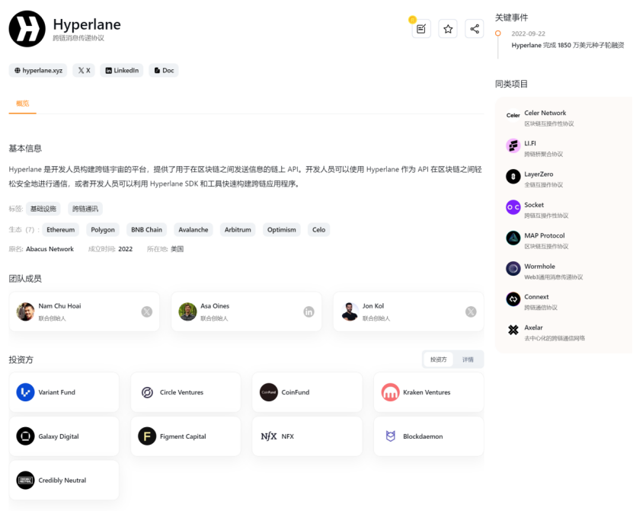Open the LinkedIn link chip
Image resolution: width=633 pixels, height=511 pixels.
click(x=122, y=70)
